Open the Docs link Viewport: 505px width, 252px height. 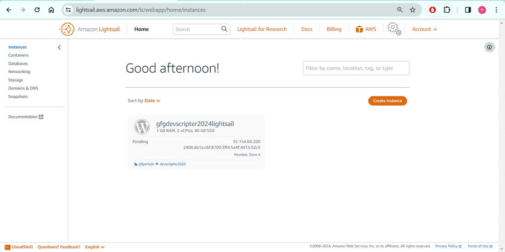click(x=307, y=29)
